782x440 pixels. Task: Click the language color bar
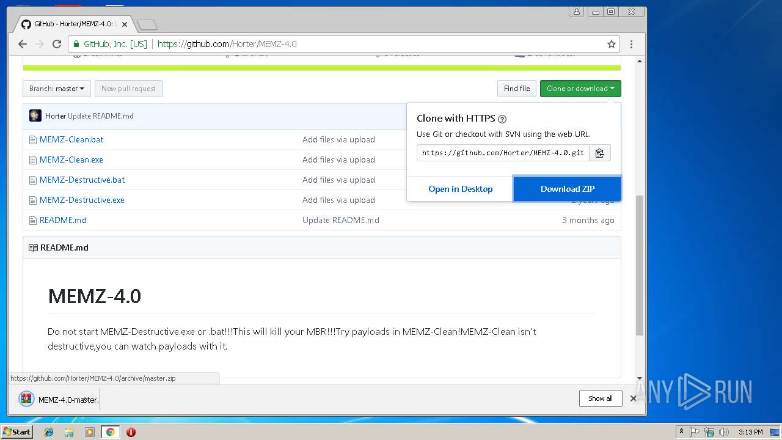322,67
